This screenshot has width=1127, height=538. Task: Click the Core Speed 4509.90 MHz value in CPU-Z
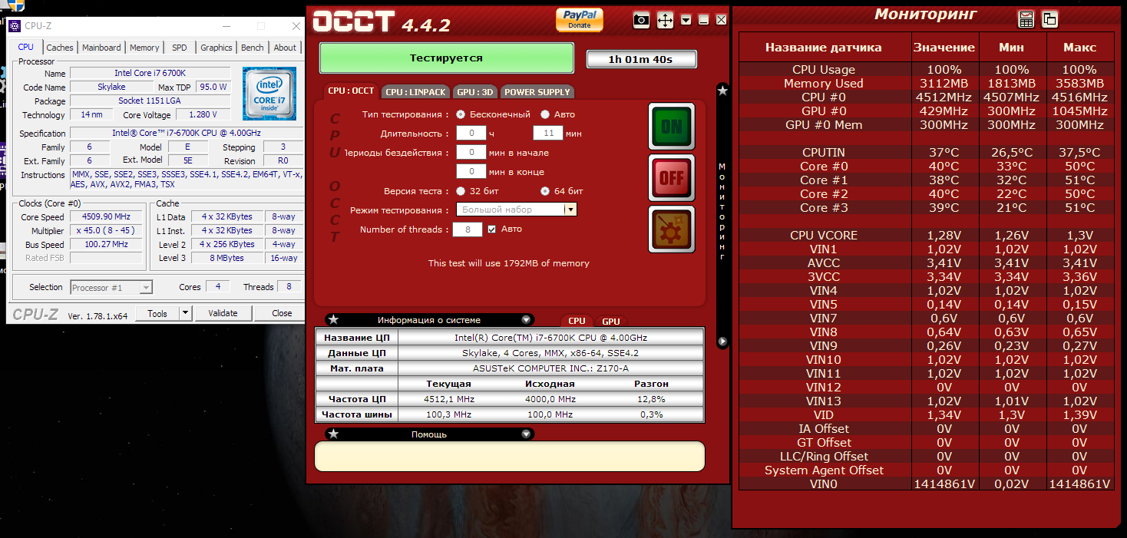pos(106,216)
